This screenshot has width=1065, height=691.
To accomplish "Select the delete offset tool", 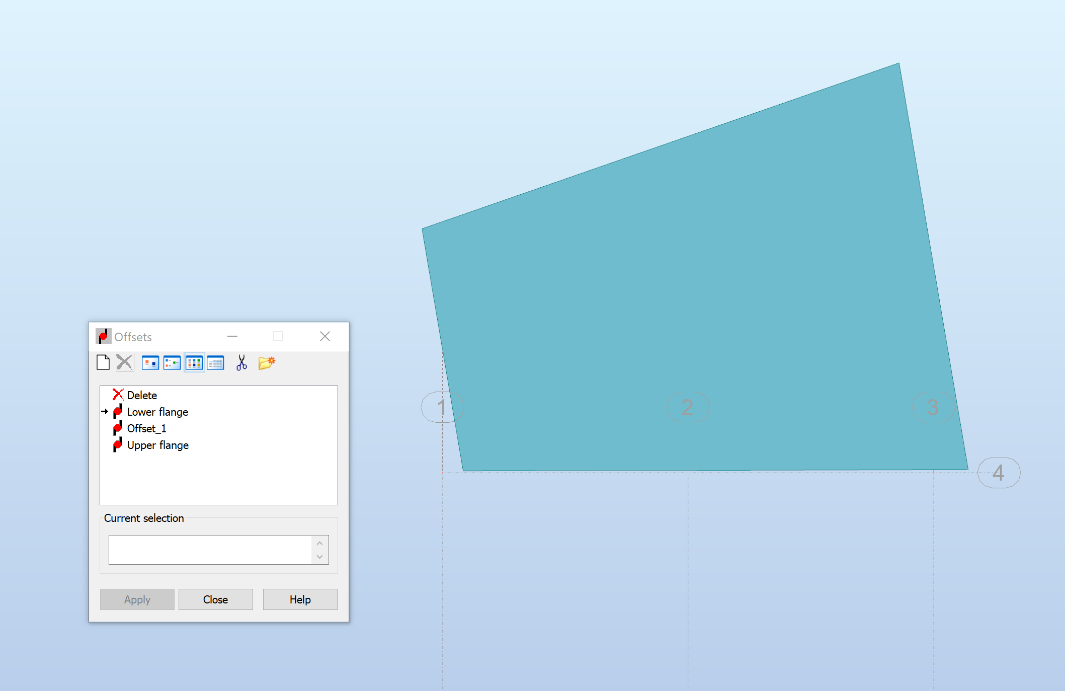I will [x=124, y=362].
